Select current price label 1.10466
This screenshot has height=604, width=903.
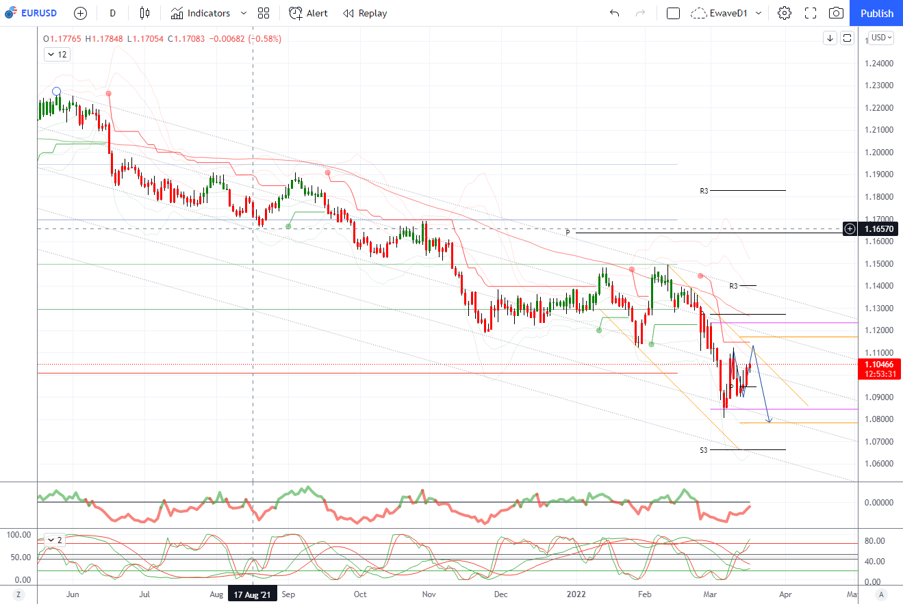click(880, 365)
